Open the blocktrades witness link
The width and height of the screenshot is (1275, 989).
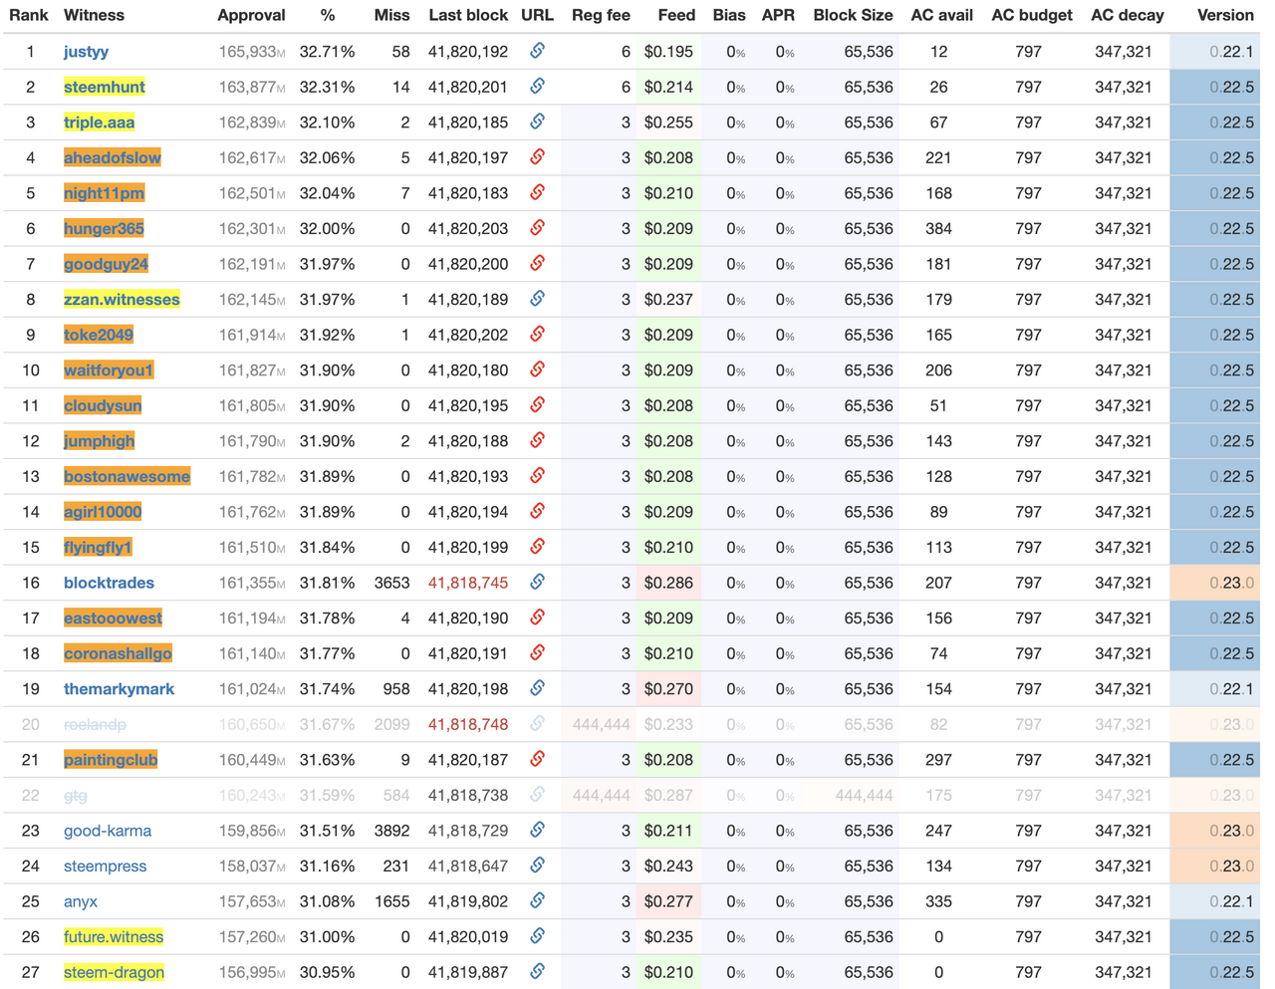109,583
